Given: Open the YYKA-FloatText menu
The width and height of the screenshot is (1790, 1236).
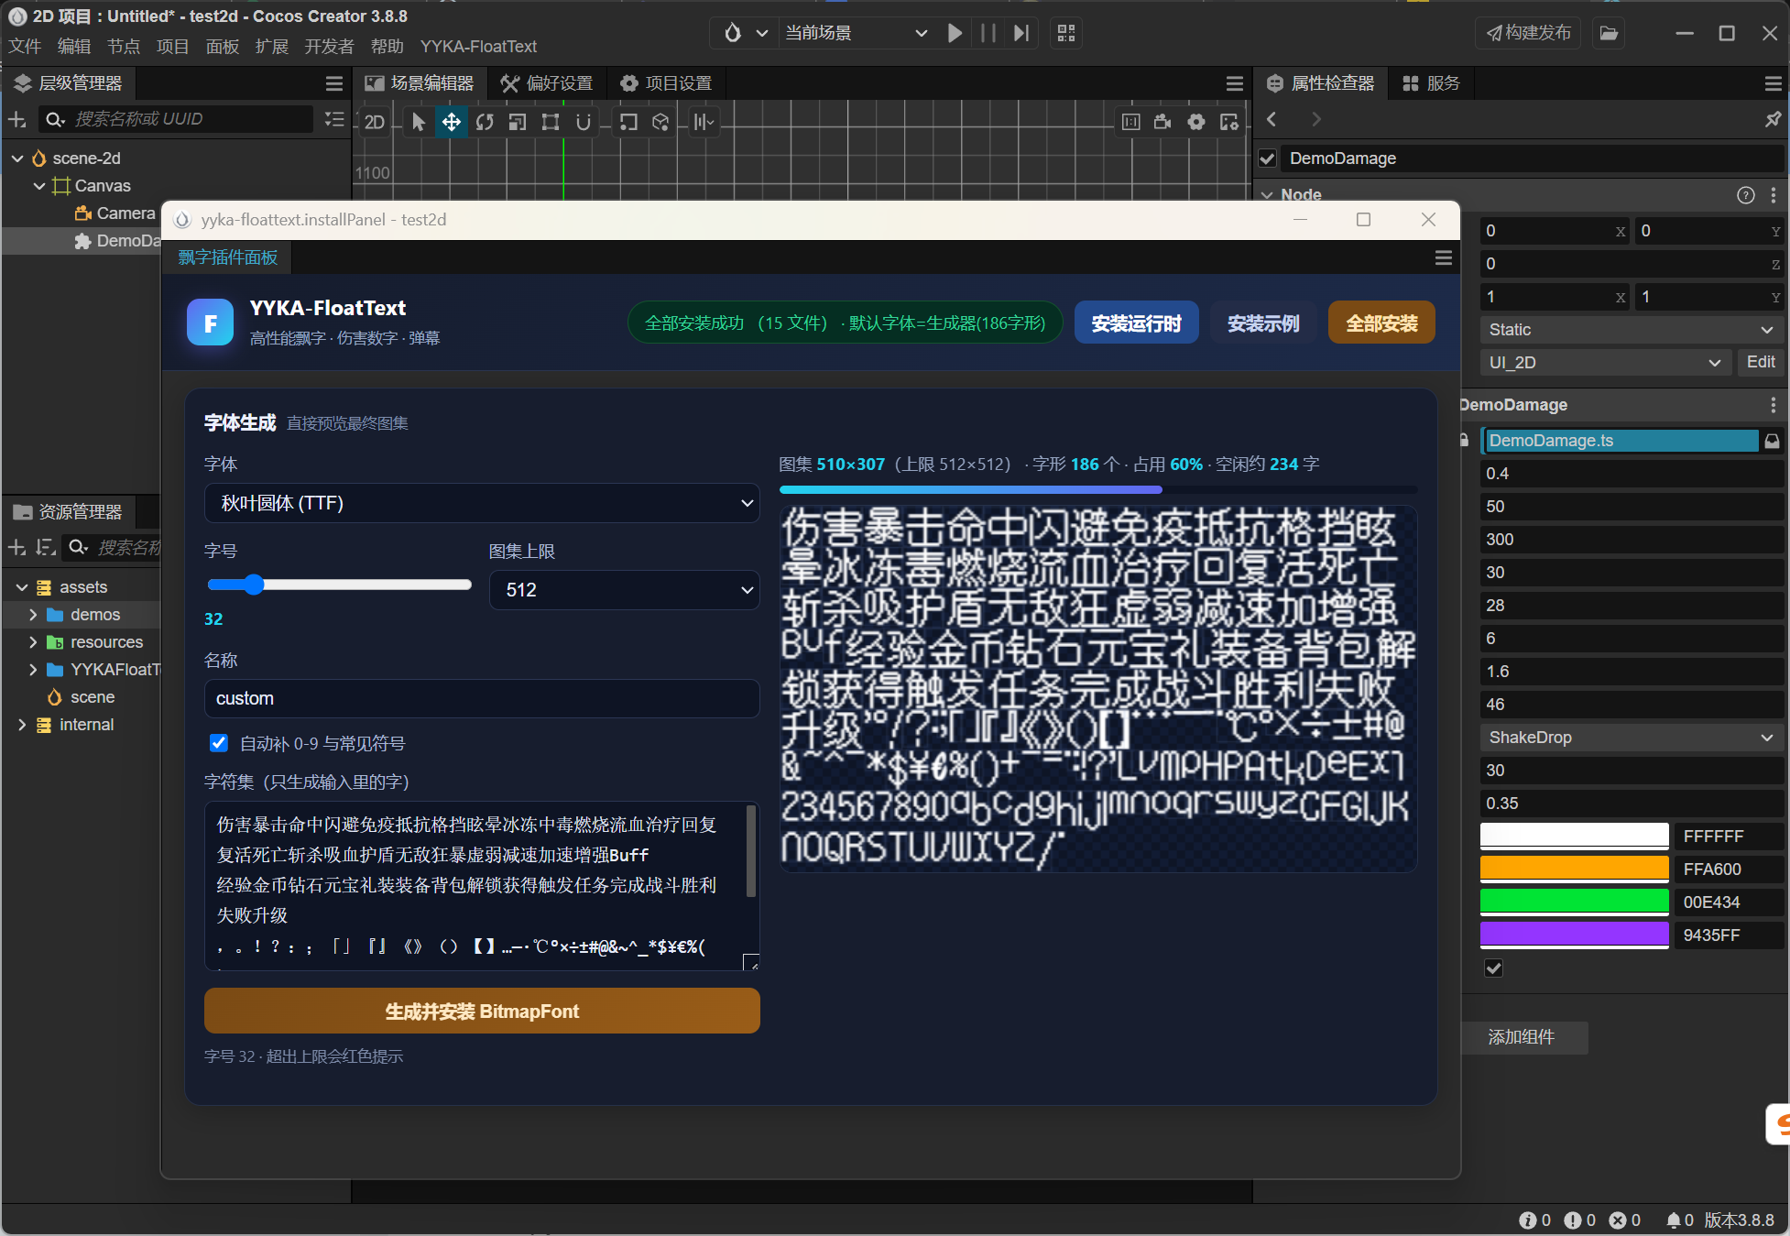Looking at the screenshot, I should [478, 47].
